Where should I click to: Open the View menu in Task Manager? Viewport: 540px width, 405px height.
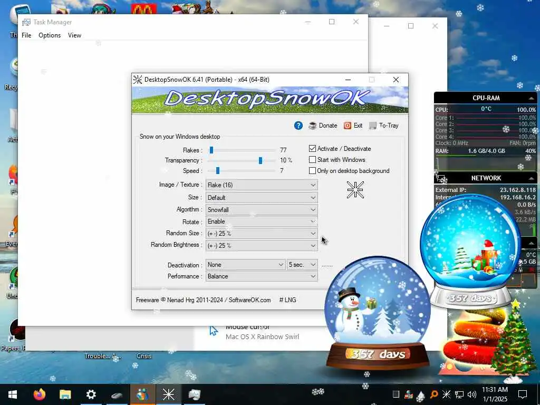(74, 35)
